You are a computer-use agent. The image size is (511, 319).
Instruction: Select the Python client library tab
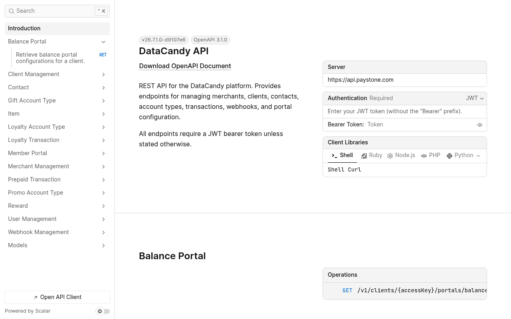coord(460,156)
